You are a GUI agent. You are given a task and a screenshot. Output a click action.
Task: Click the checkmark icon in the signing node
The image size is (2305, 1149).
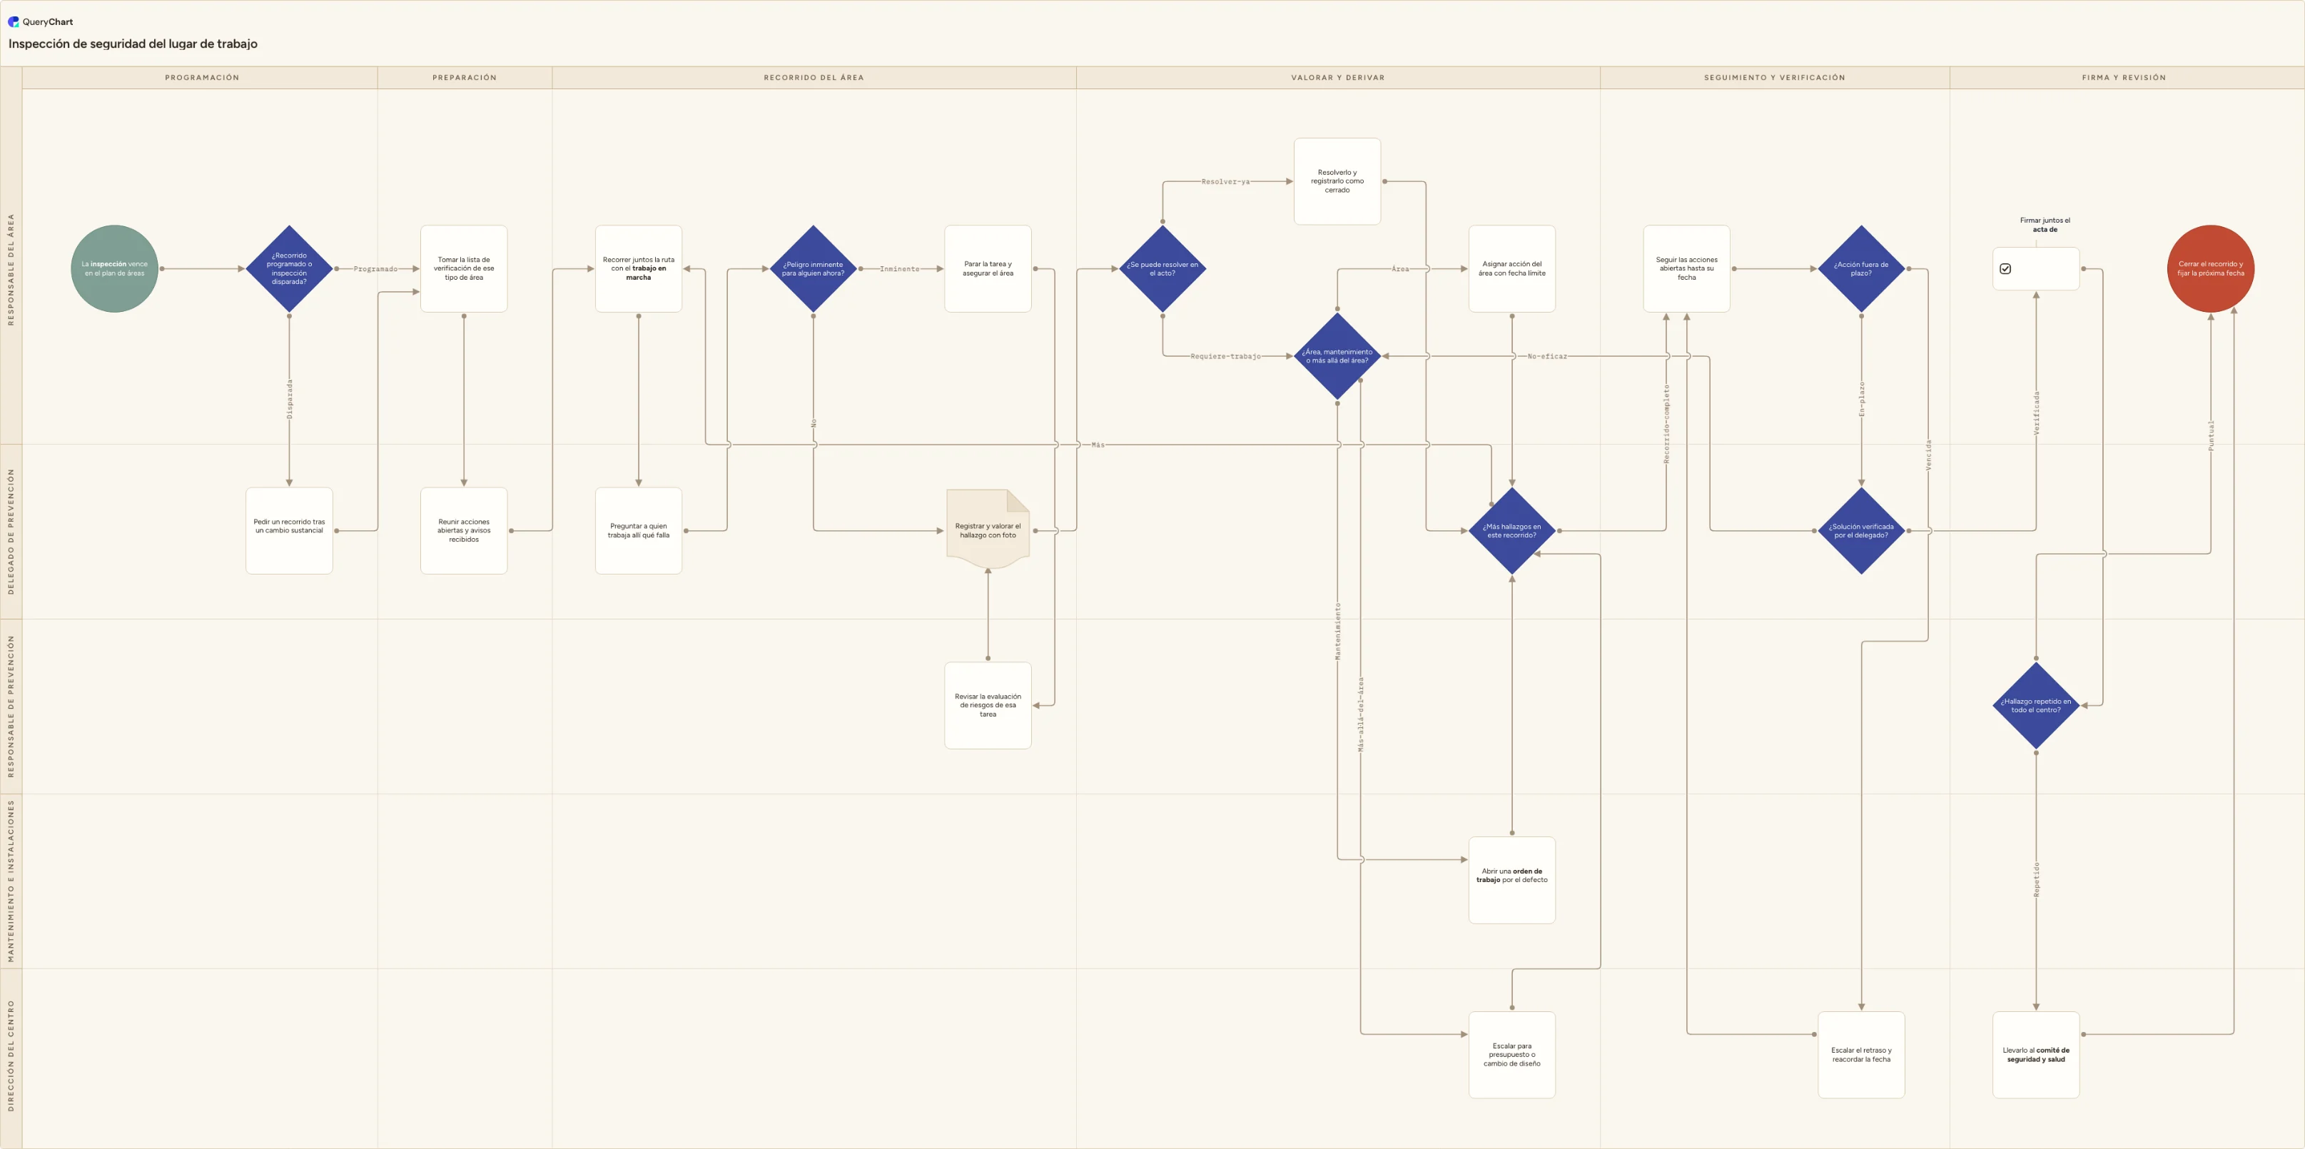pos(2005,268)
